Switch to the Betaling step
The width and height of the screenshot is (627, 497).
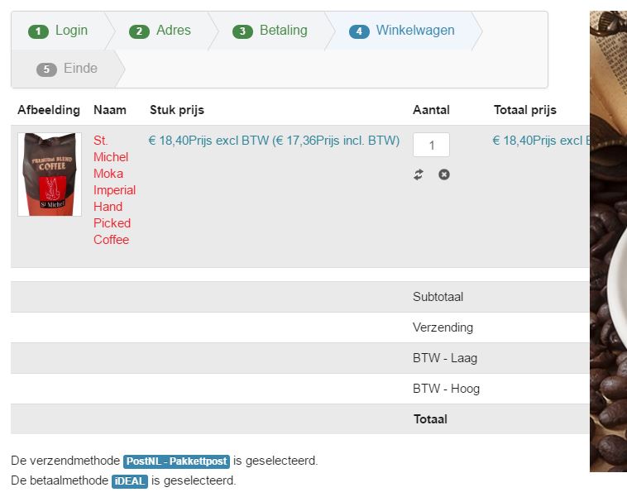270,31
